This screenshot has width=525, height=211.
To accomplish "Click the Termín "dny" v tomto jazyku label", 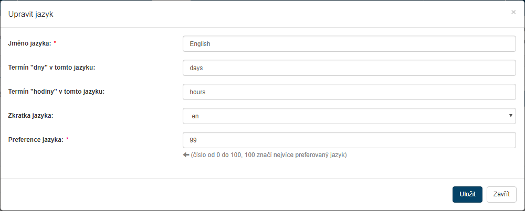I will pyautogui.click(x=51, y=68).
